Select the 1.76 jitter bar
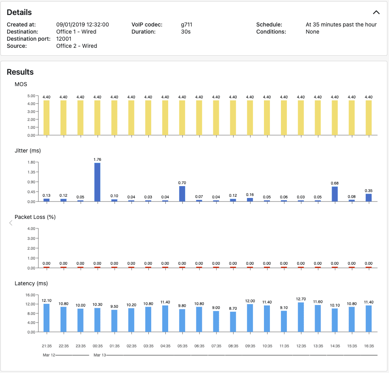Screen dimensions: 389x373 (97, 182)
